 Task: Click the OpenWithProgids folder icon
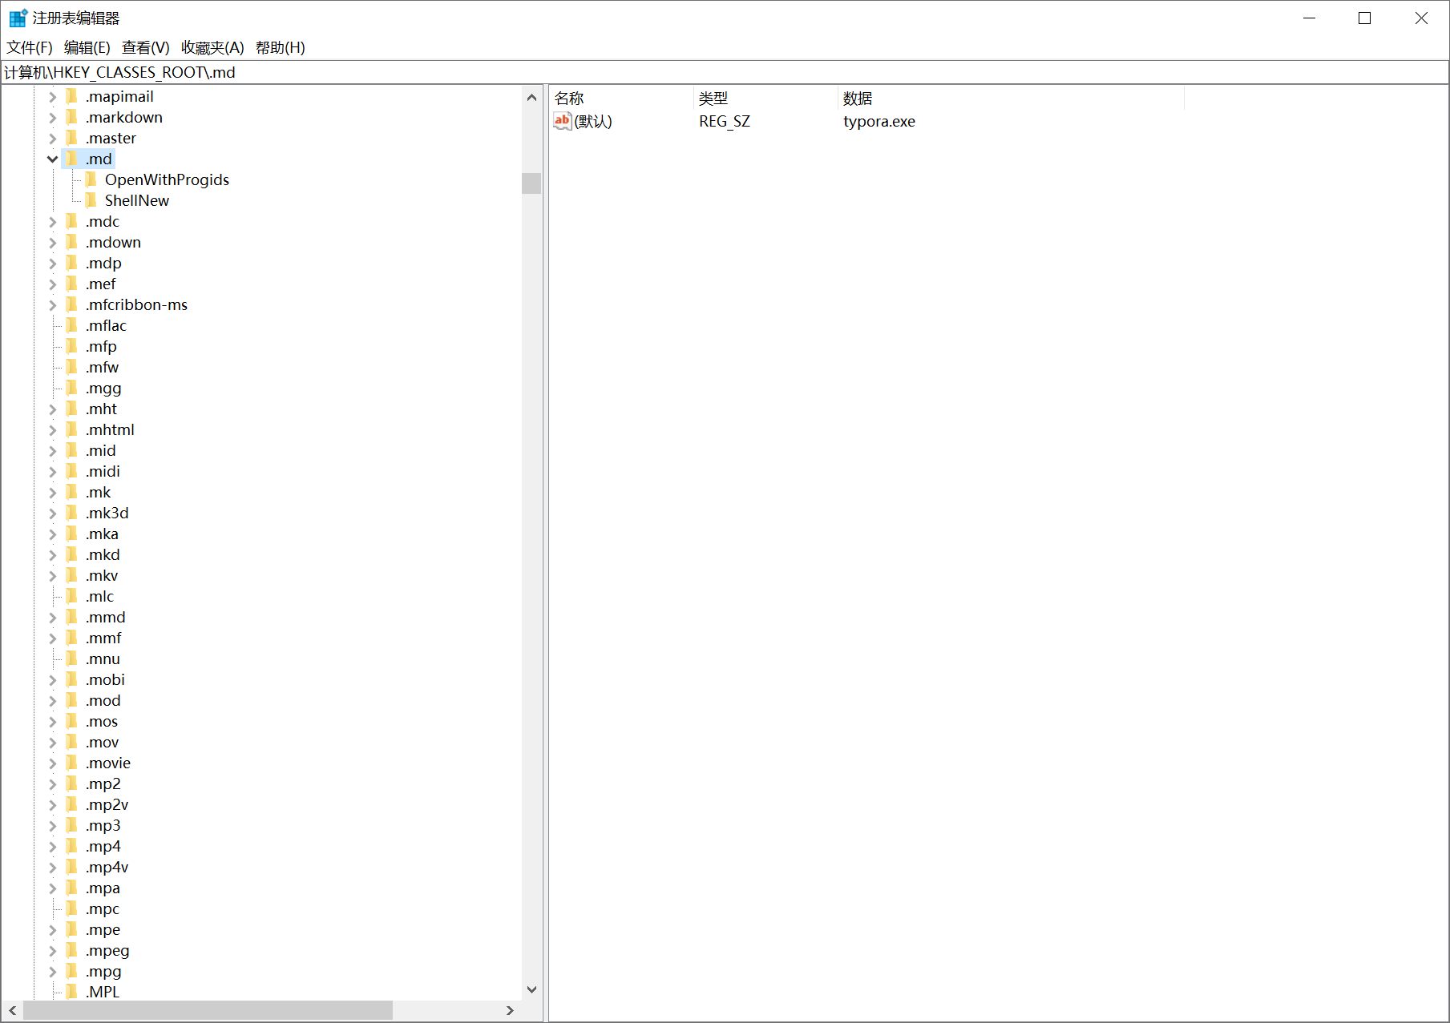[x=91, y=179]
